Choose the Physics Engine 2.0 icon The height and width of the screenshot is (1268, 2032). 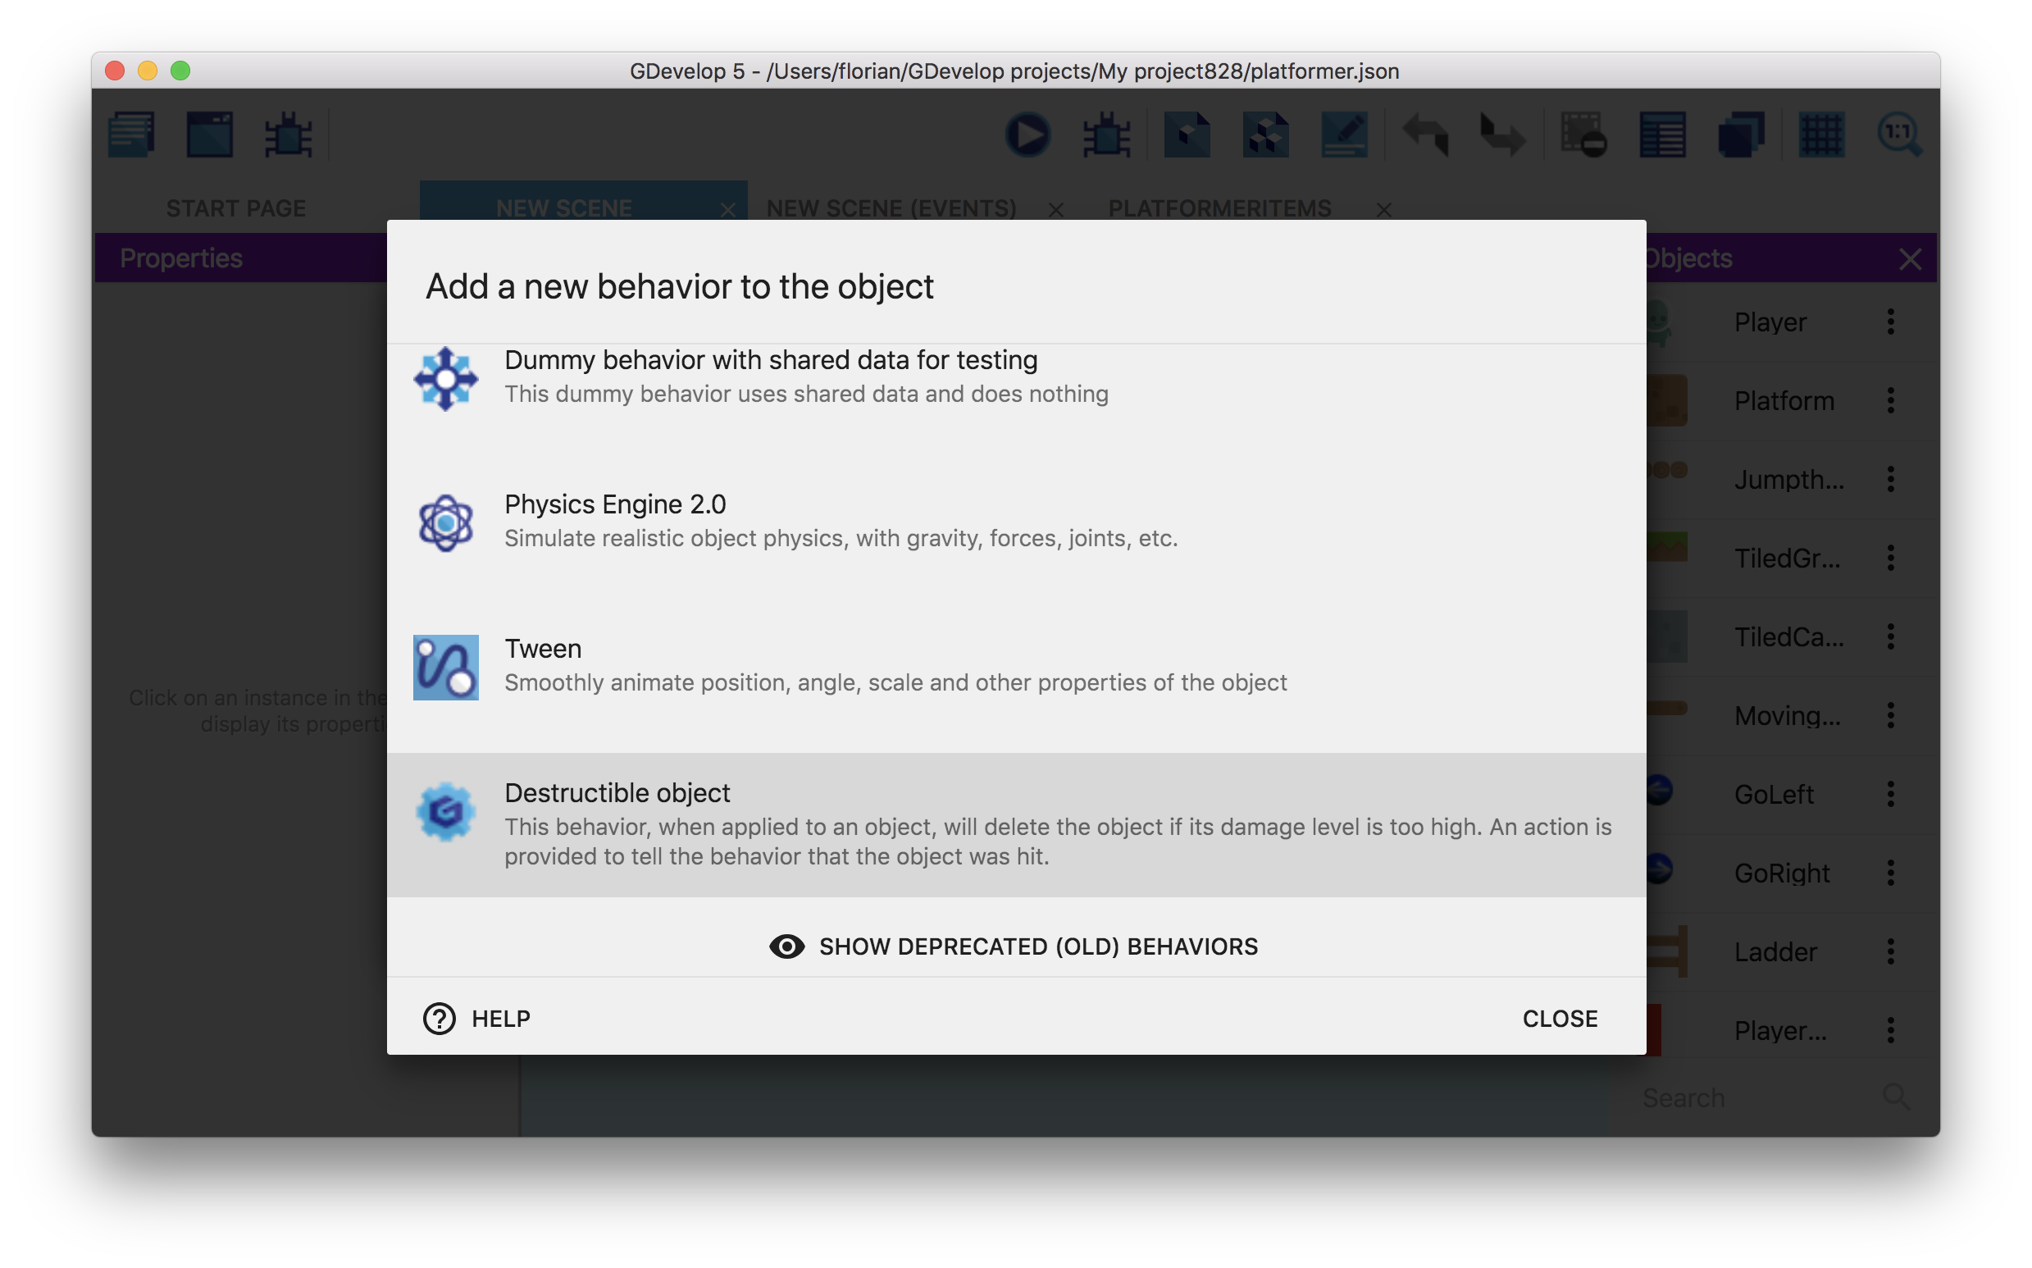coord(446,522)
